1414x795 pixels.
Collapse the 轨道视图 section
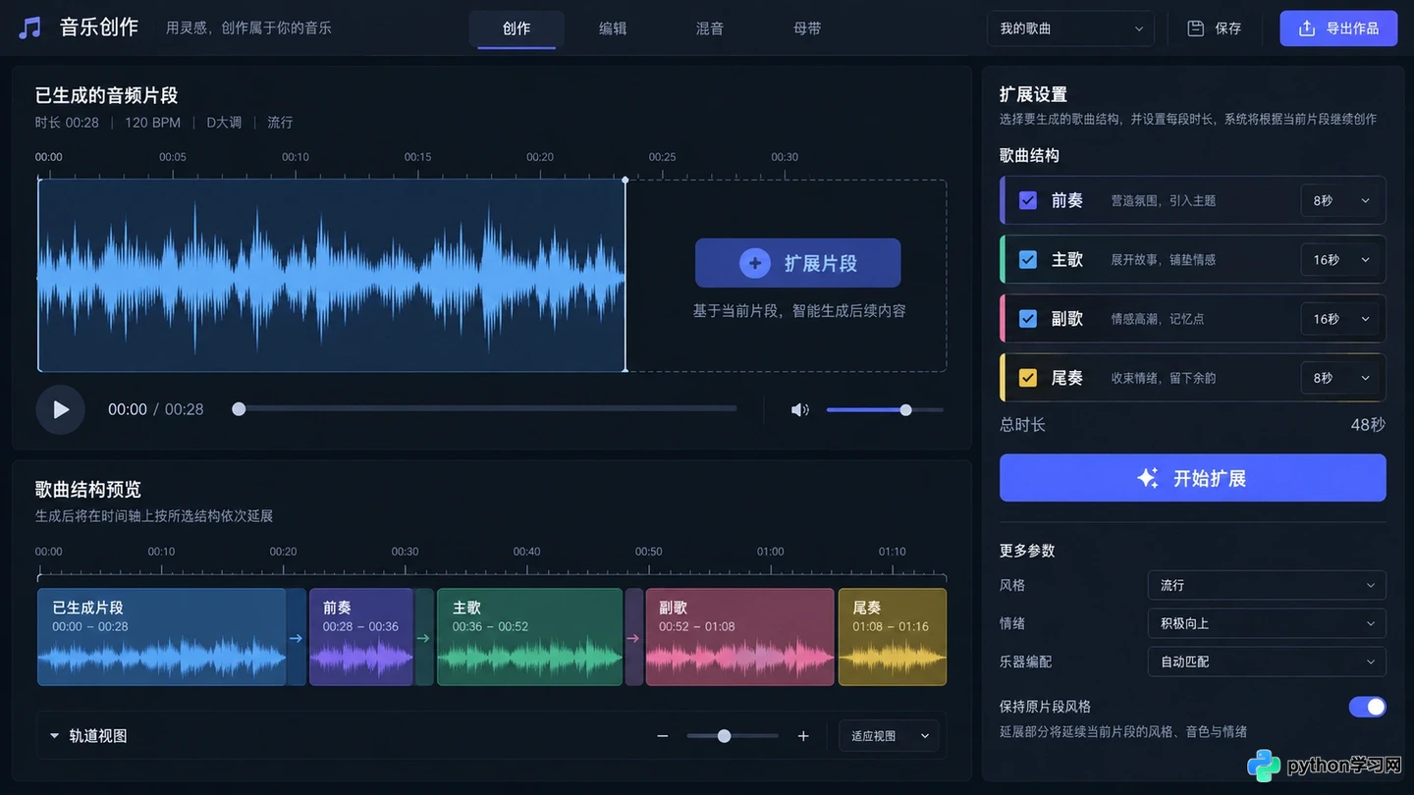55,736
